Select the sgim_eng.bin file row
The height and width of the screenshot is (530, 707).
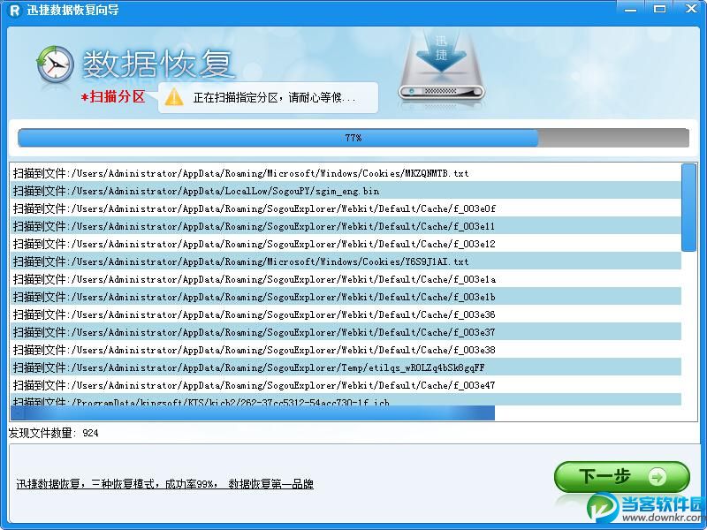point(346,191)
